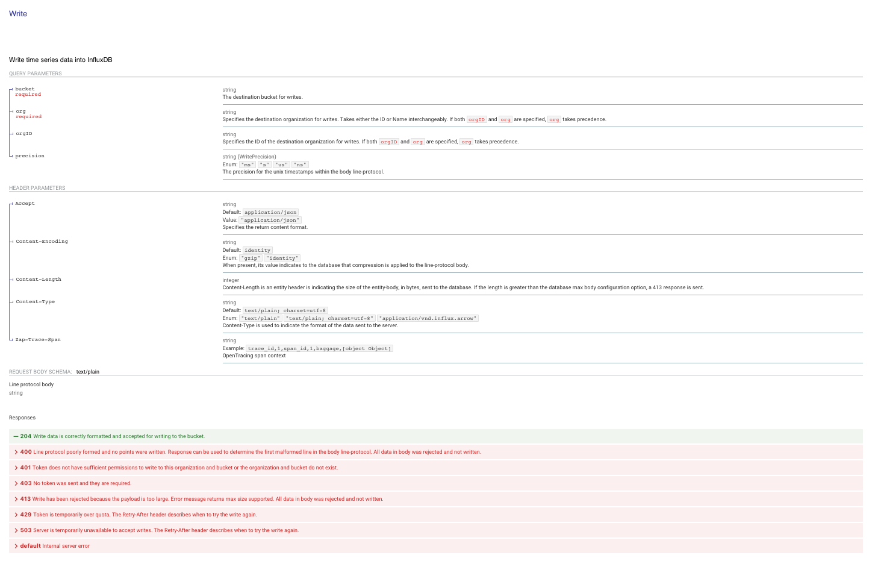872x561 pixels.
Task: Expand the 401 response section
Action: (x=25, y=468)
